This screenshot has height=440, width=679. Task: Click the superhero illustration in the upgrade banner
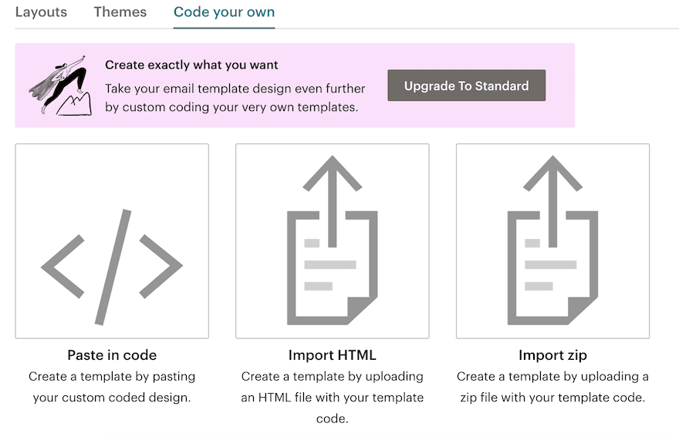point(60,86)
